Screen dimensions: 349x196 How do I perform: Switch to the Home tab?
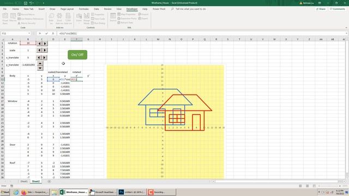(16, 9)
